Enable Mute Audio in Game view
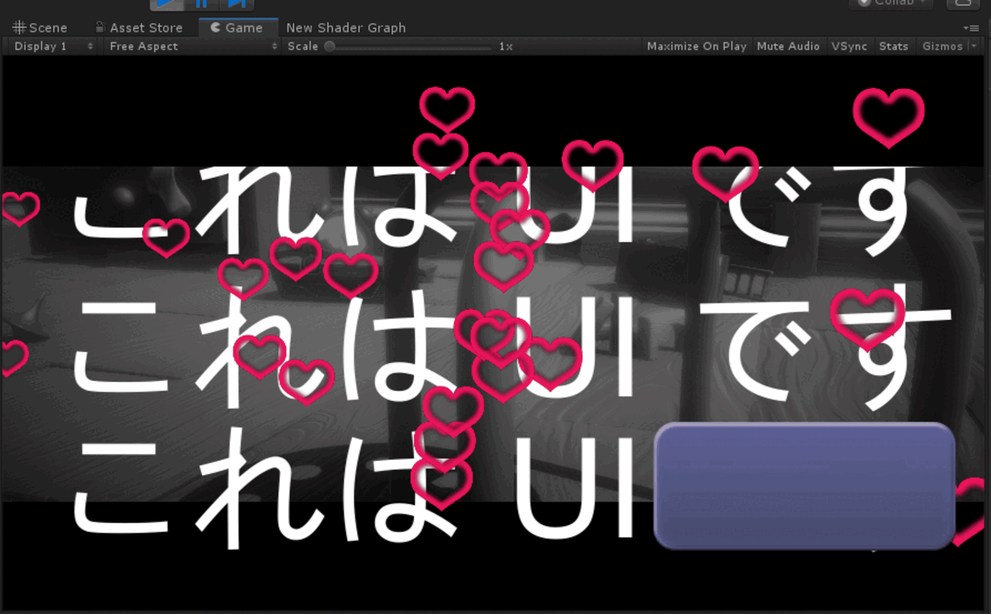This screenshot has width=991, height=614. [x=787, y=47]
